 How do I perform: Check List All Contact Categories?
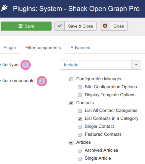[80, 111]
